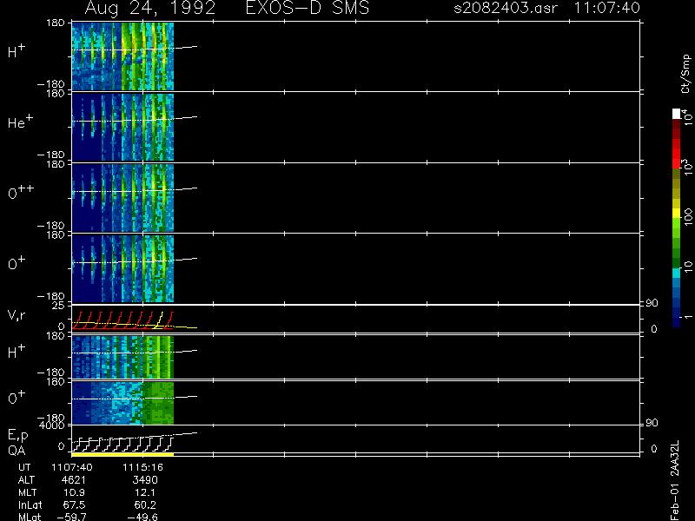Image resolution: width=695 pixels, height=521 pixels.
Task: Click the O++ spectrogram data area
Action: pyautogui.click(x=122, y=198)
